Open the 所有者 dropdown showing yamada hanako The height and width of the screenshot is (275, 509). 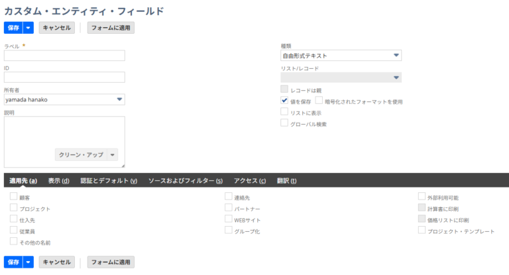[64, 99]
